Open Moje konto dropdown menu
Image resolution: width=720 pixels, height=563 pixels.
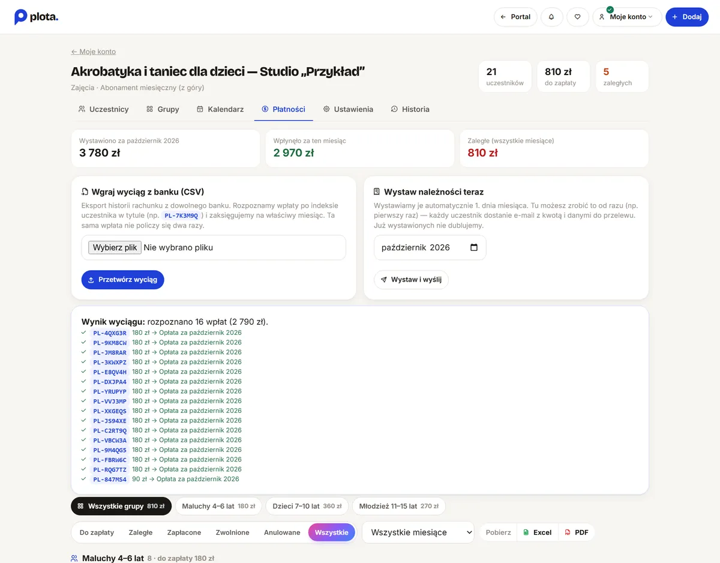627,17
